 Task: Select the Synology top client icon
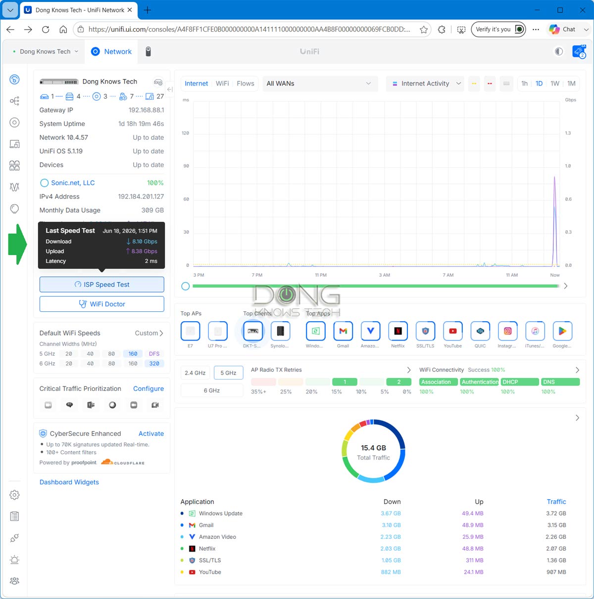pyautogui.click(x=281, y=331)
